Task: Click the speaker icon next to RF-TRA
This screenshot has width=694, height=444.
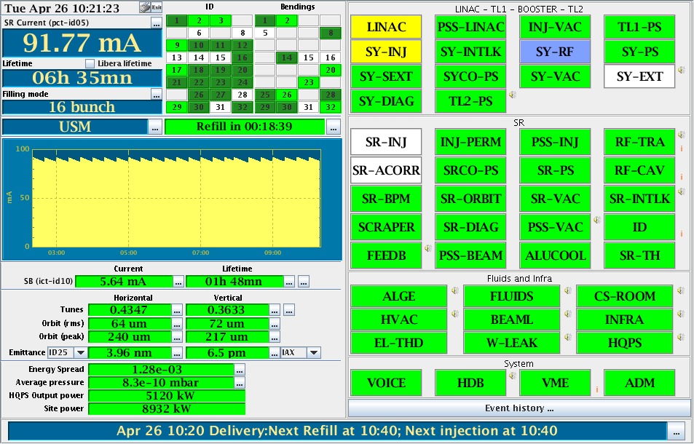Action: (681, 135)
